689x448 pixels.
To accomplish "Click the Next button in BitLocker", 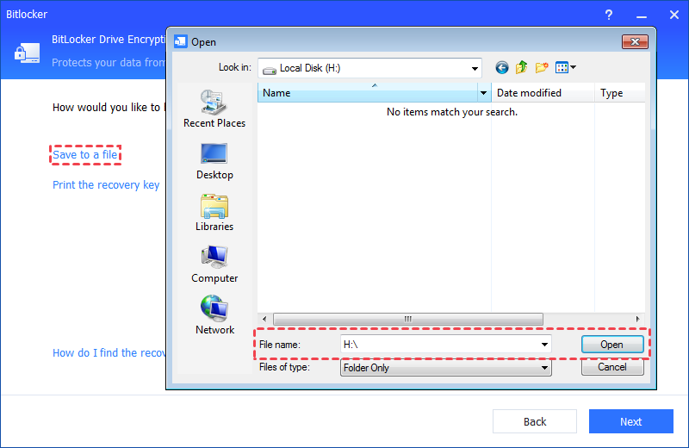I will coord(631,421).
